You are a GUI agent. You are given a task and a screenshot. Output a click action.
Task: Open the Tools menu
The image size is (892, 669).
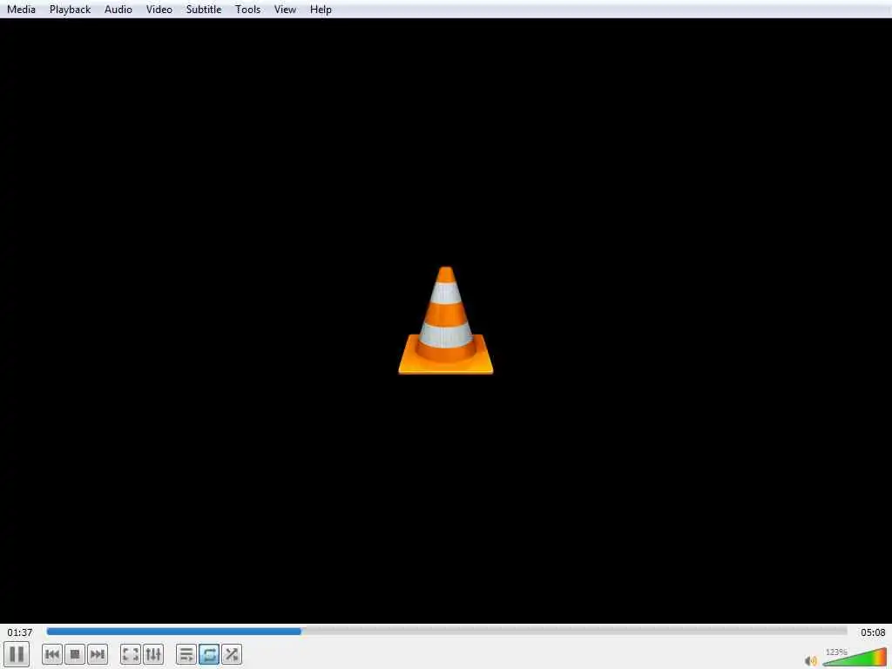[247, 10]
